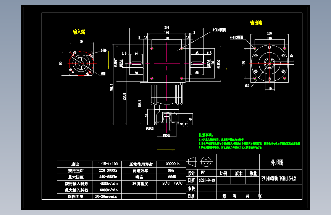Click the '审核' title block label
331x215 pixels.
(192, 188)
